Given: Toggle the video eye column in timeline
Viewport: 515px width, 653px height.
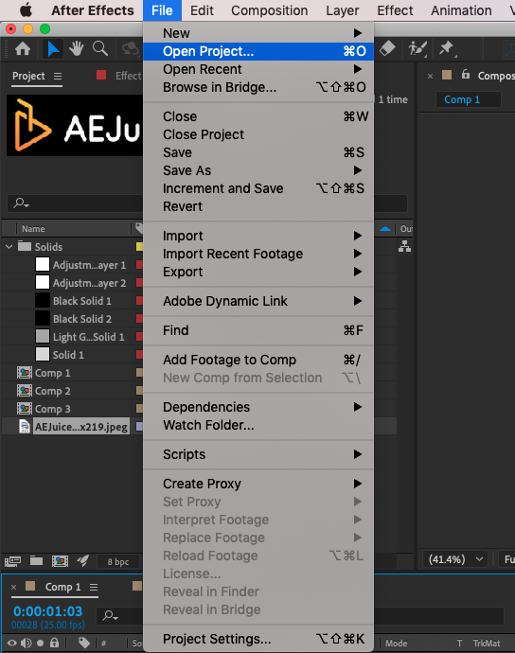Looking at the screenshot, I should click(12, 643).
